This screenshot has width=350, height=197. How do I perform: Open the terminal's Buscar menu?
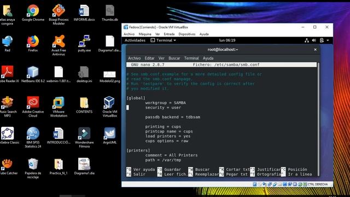pyautogui.click(x=174, y=59)
